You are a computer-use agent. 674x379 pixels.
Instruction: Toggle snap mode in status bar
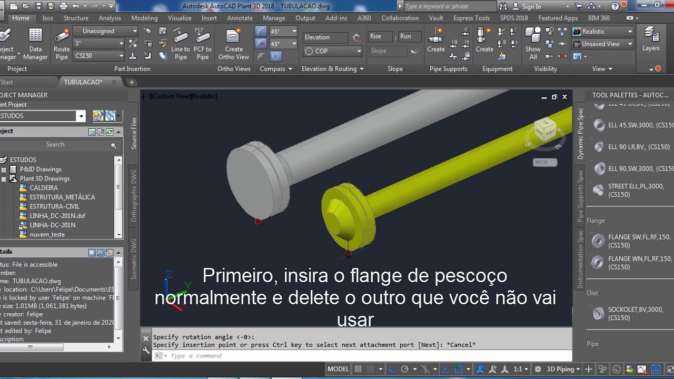370,369
